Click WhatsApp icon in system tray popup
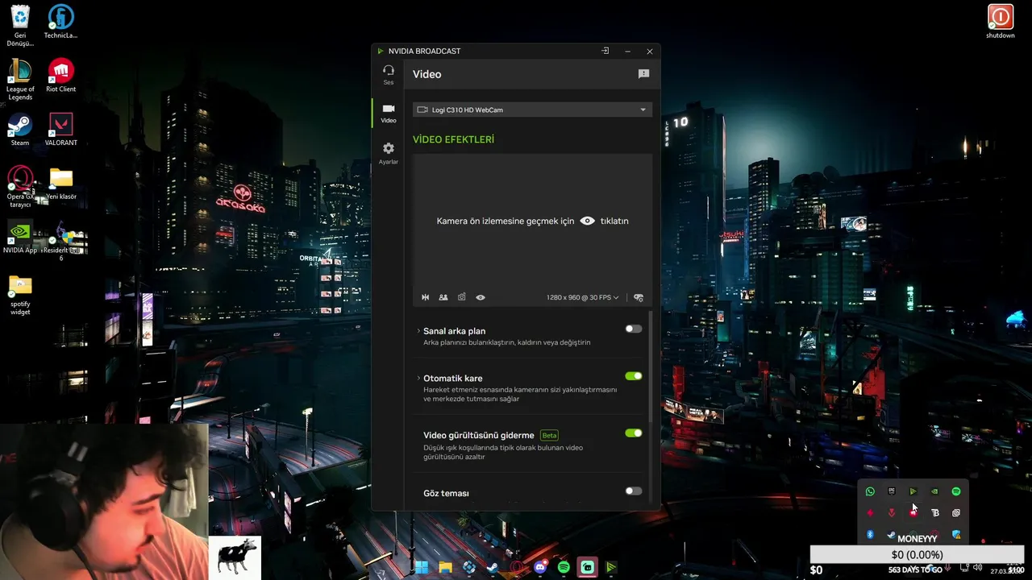The height and width of the screenshot is (580, 1032). [870, 491]
